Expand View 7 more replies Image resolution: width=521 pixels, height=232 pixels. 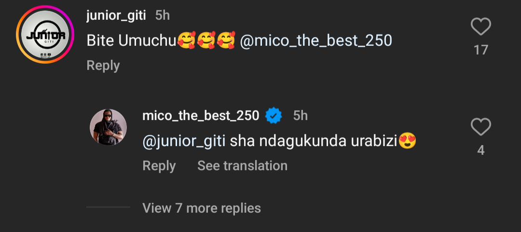click(x=202, y=208)
